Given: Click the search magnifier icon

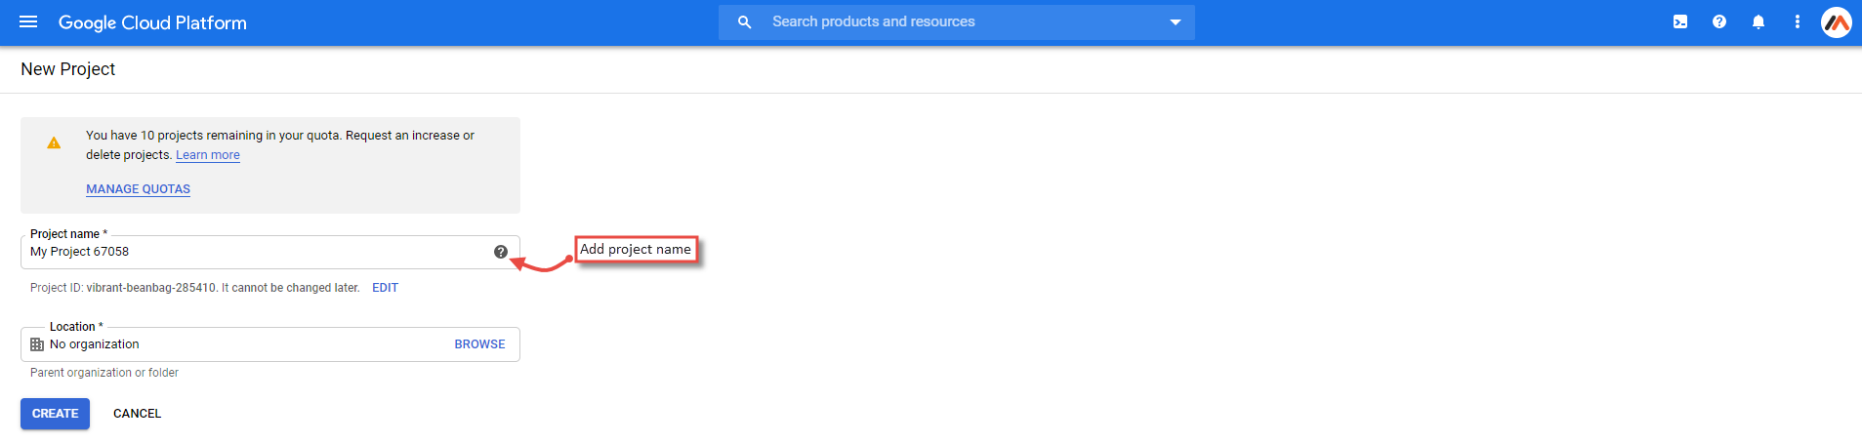Looking at the screenshot, I should (x=744, y=21).
